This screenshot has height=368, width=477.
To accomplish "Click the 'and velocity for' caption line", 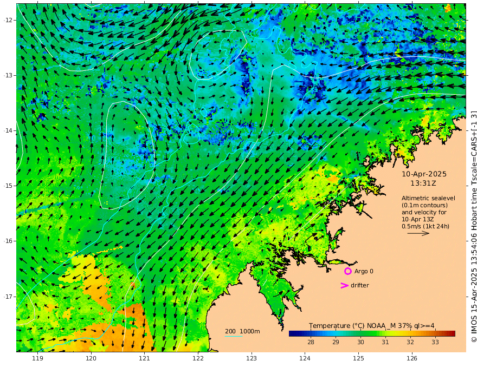I will [x=424, y=212].
